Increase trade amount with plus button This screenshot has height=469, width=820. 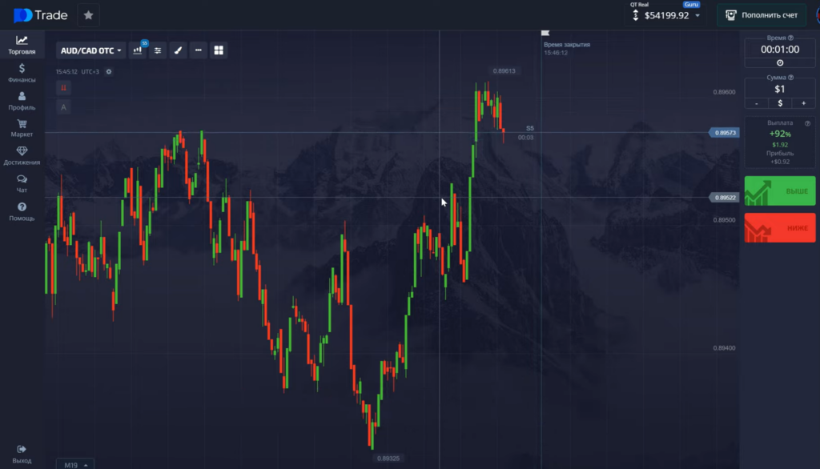[x=803, y=103]
